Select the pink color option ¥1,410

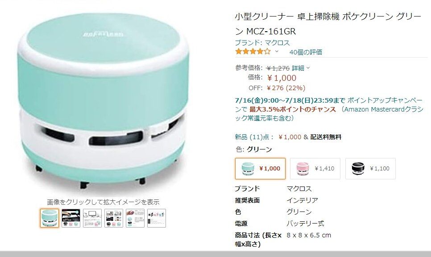point(315,169)
